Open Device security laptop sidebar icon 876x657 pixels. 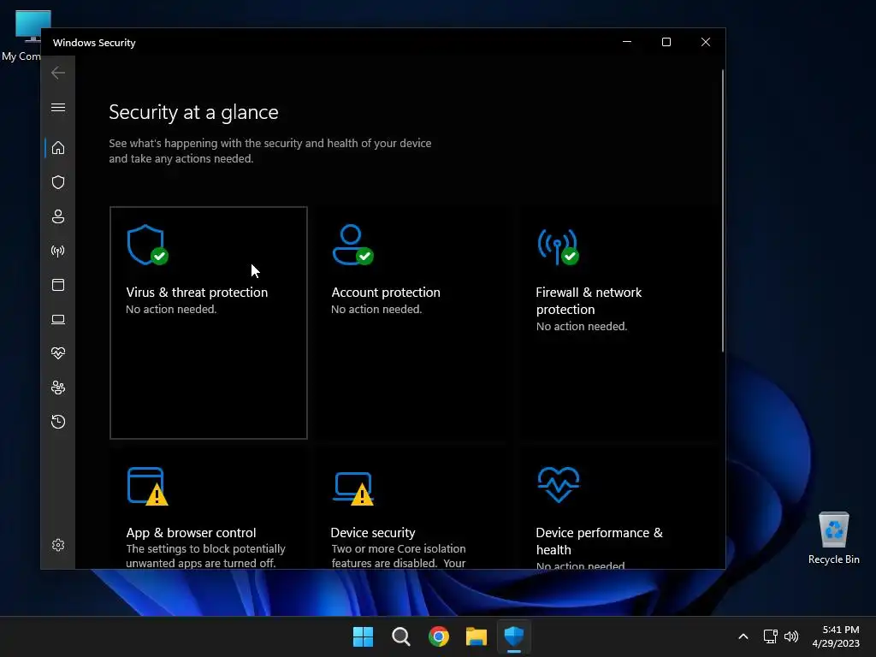(x=58, y=320)
